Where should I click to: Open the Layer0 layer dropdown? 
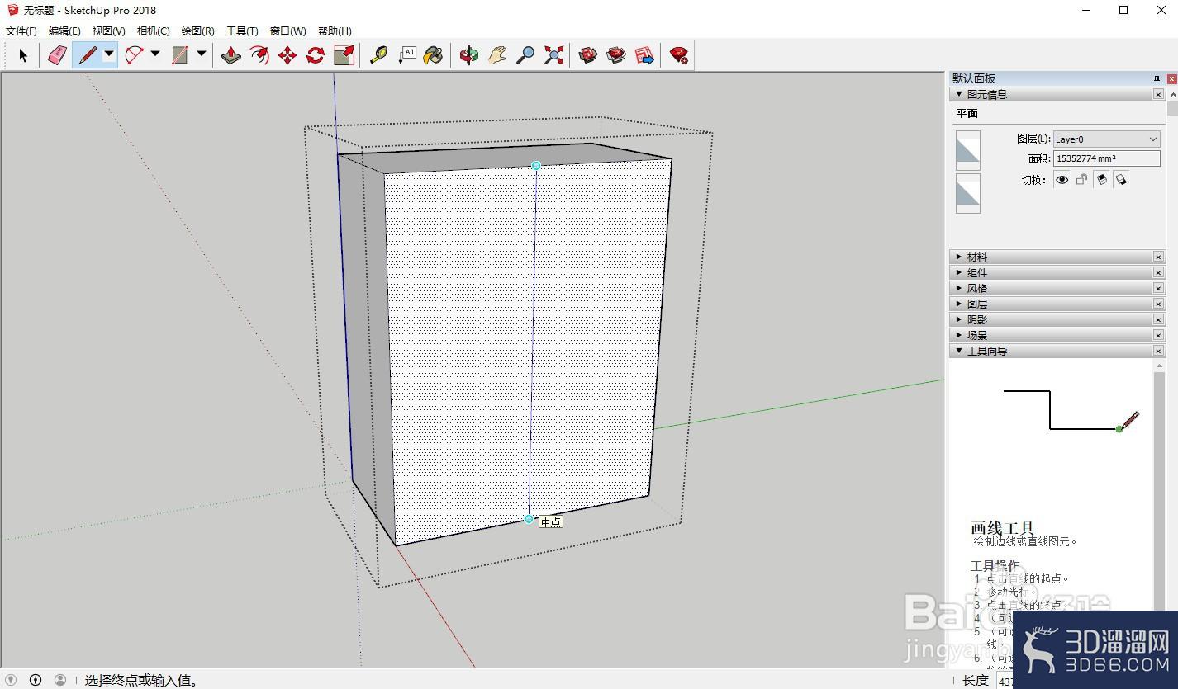(1107, 139)
